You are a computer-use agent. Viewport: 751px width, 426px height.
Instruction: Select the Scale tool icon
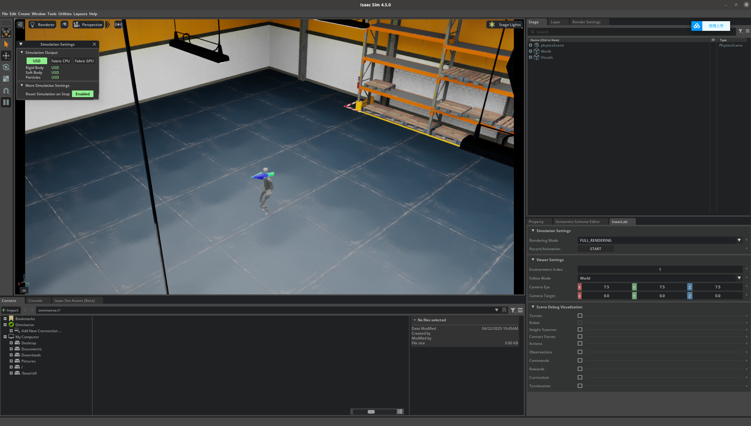(6, 79)
